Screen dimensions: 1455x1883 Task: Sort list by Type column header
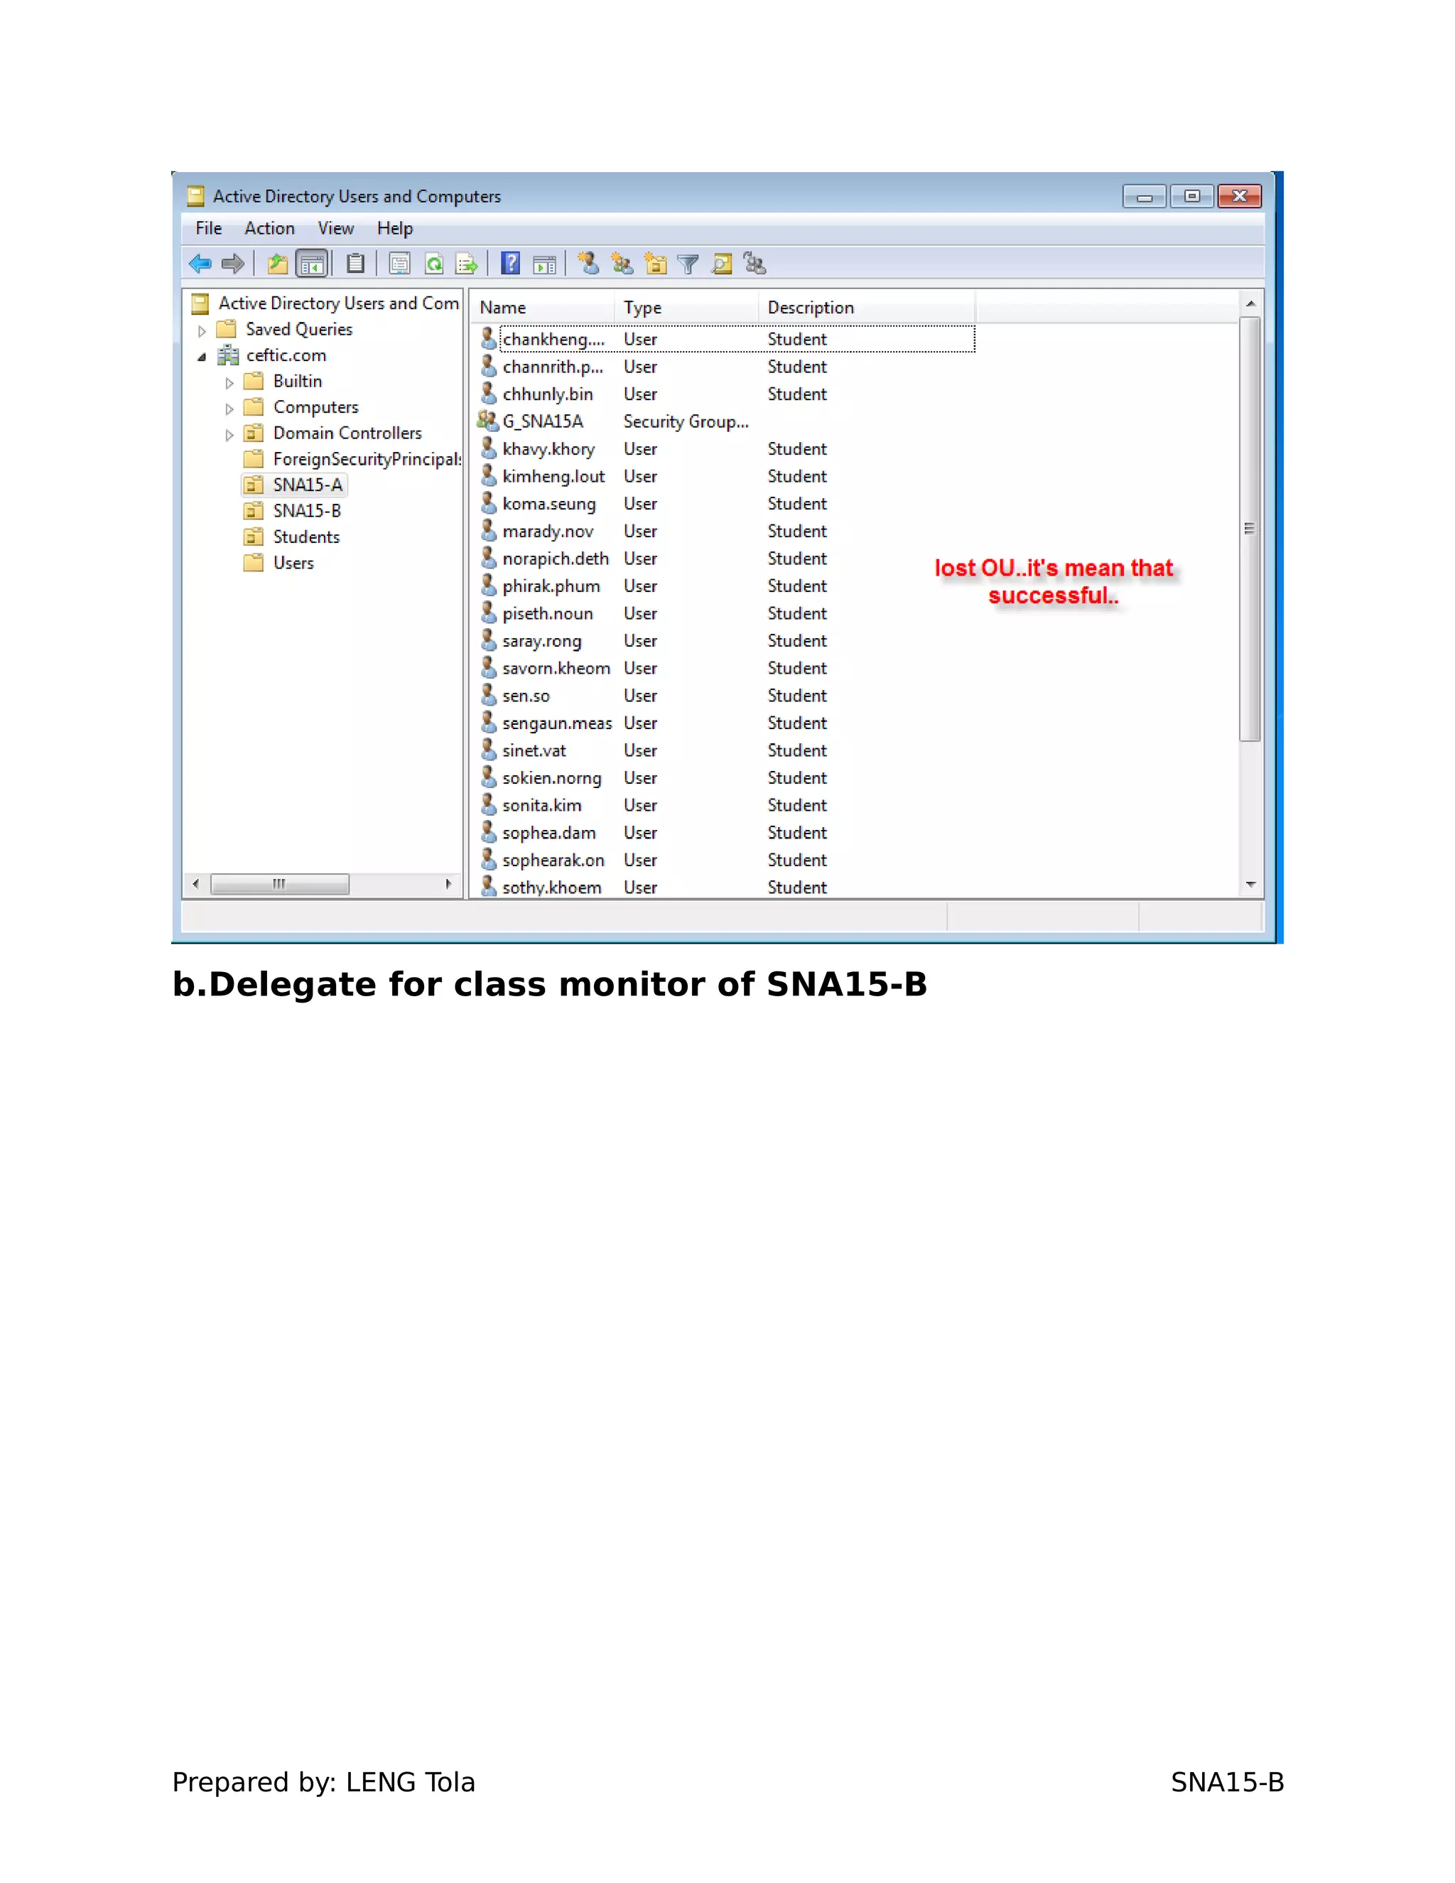687,308
